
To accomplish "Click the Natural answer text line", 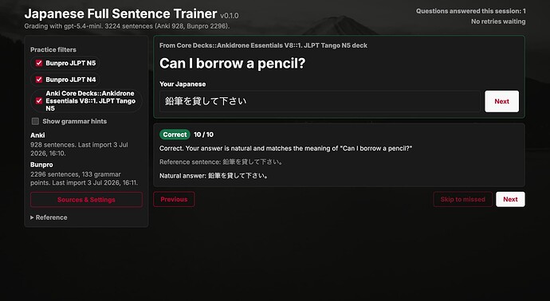I will pos(214,175).
